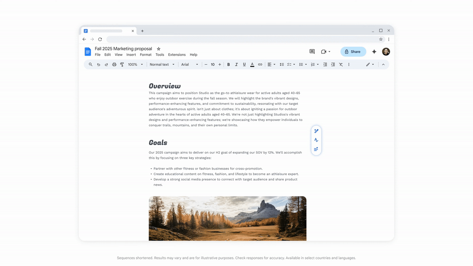
Task: Star the Fall 2025 Marketing proposal document
Action: tap(158, 49)
